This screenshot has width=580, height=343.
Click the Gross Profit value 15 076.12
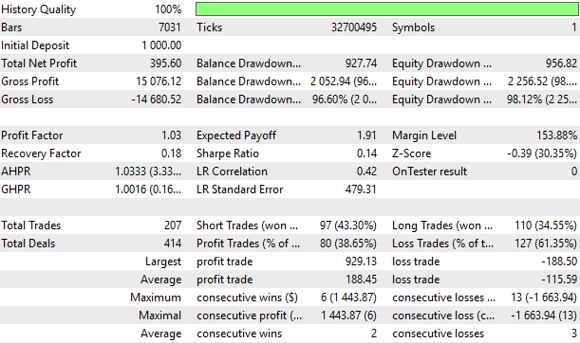tap(159, 81)
